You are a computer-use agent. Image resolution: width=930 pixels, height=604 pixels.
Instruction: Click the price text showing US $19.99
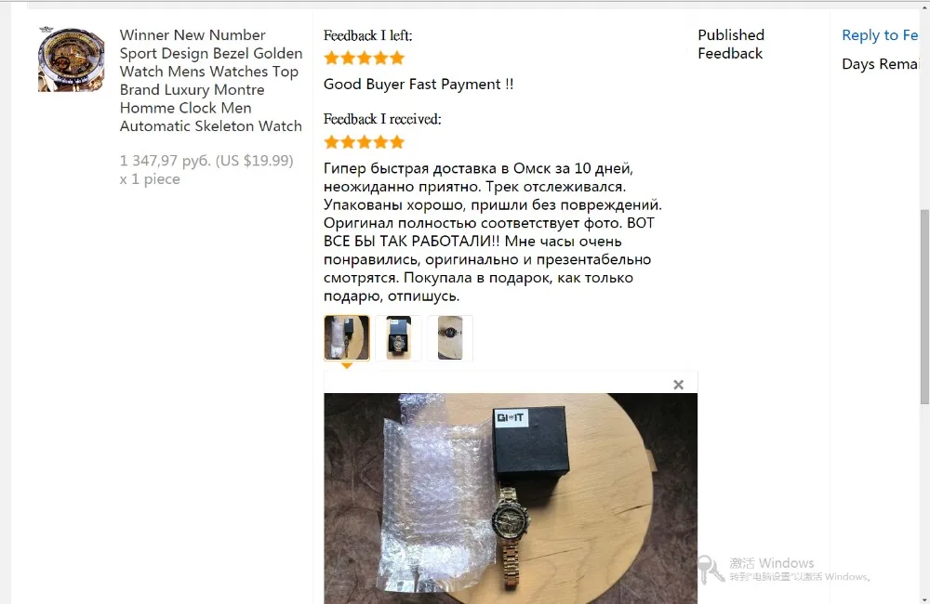point(206,161)
